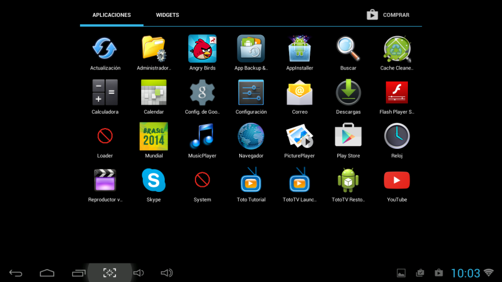The image size is (502, 282).
Task: Tap the Comprar shop button
Action: coord(388,15)
